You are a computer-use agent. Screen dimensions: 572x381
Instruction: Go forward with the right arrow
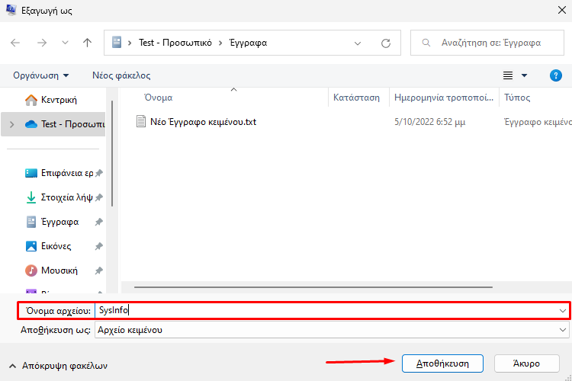[x=42, y=43]
